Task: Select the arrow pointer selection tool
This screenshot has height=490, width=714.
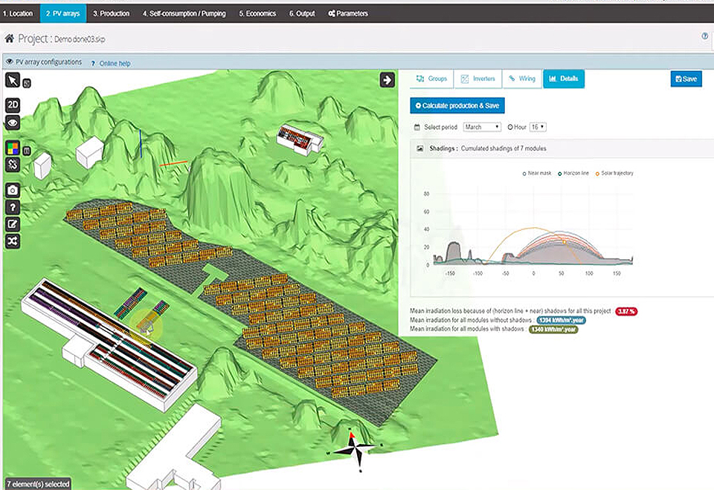Action: 13,80
